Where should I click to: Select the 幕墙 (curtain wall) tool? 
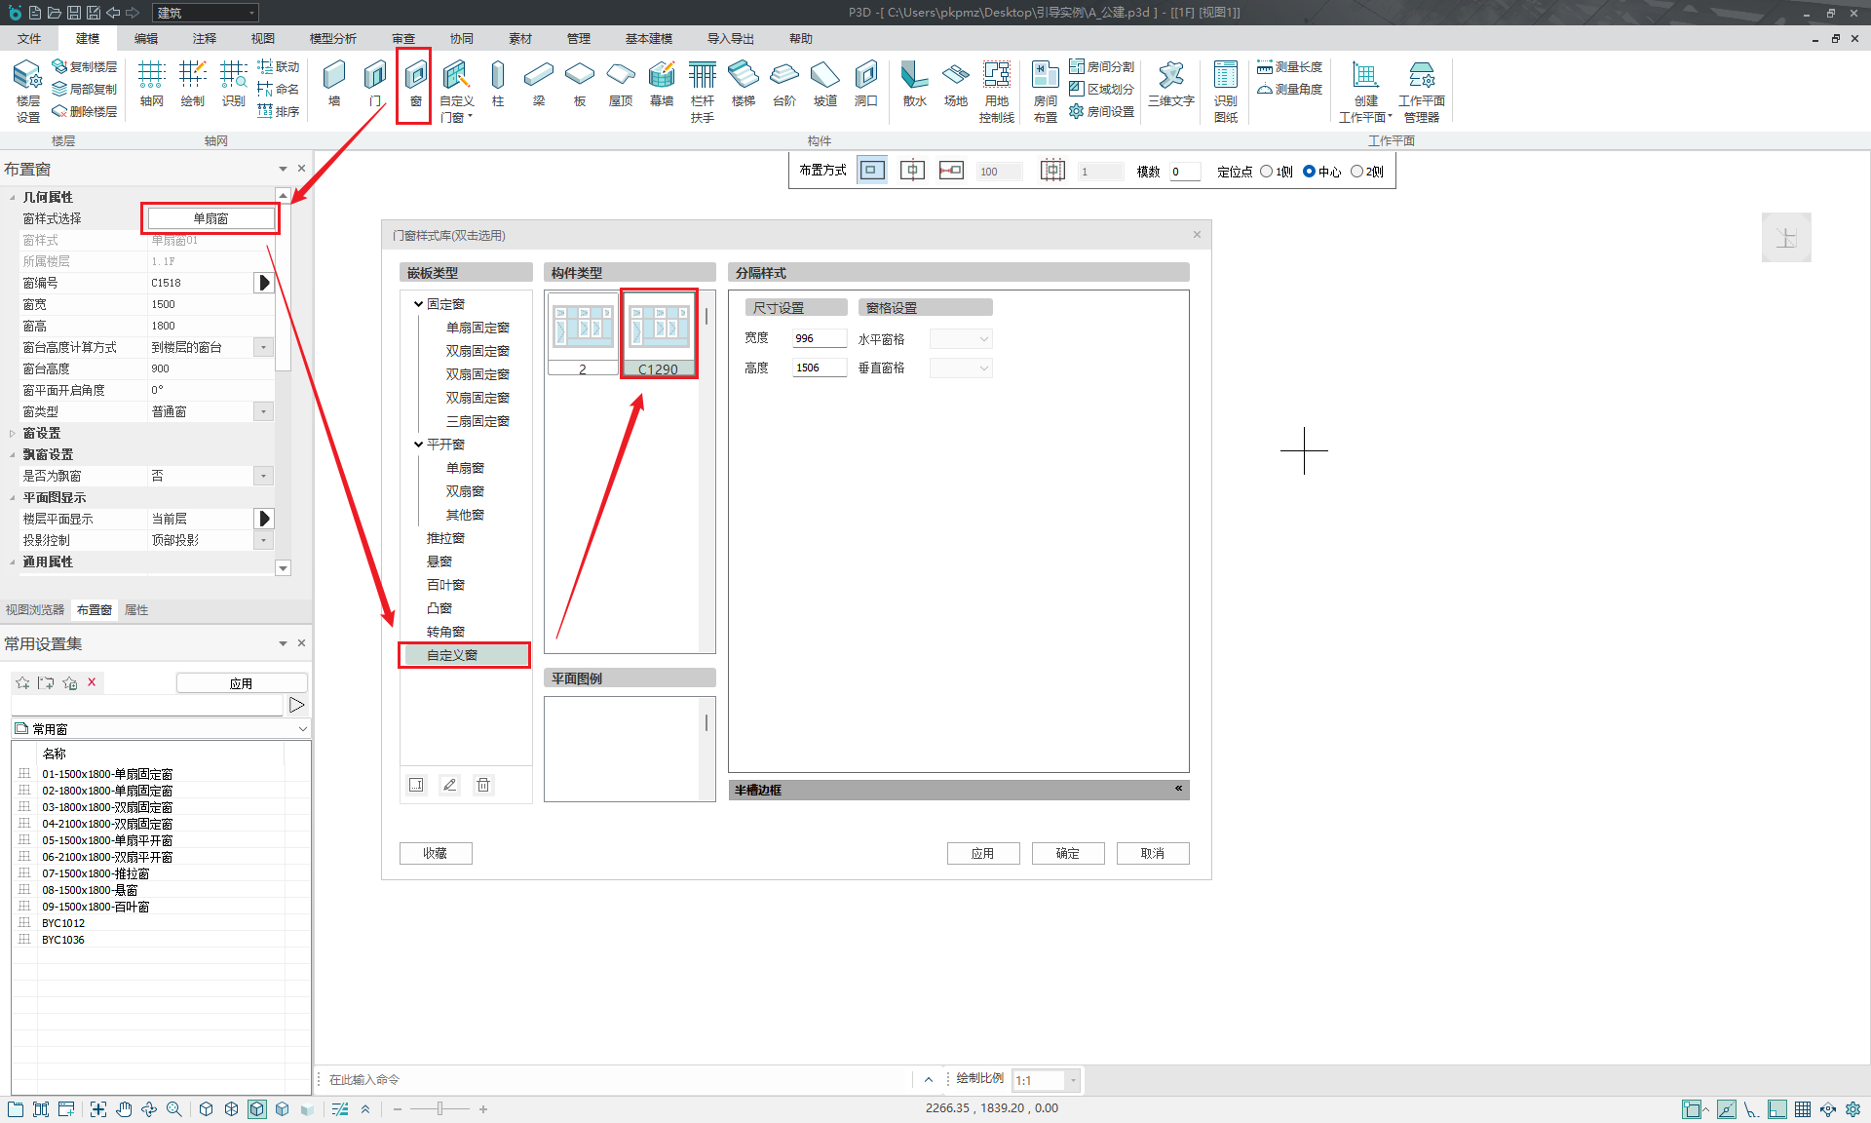click(662, 84)
